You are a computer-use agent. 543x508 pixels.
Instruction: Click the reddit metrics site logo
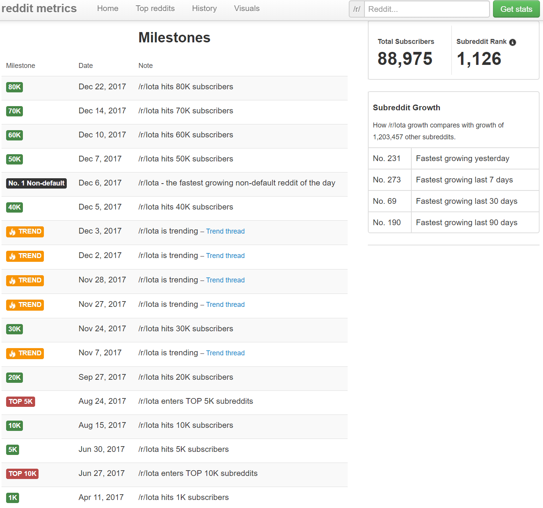pyautogui.click(x=39, y=8)
